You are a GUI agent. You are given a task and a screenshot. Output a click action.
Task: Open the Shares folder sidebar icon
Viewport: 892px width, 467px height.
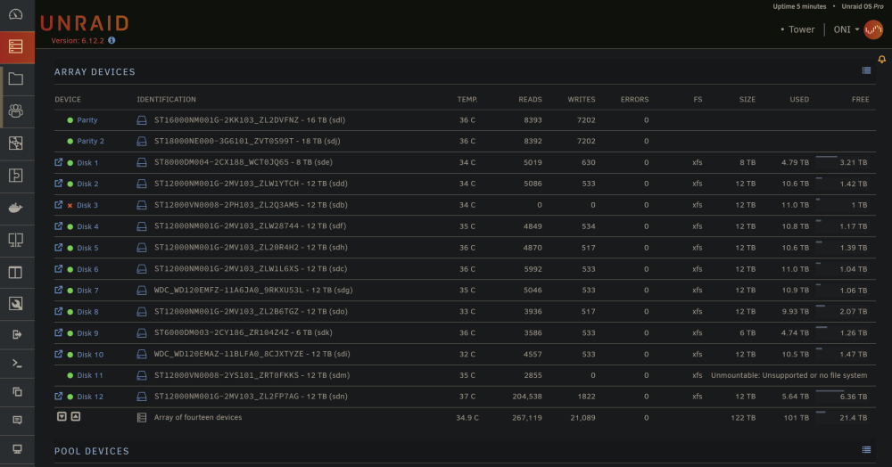tap(16, 79)
